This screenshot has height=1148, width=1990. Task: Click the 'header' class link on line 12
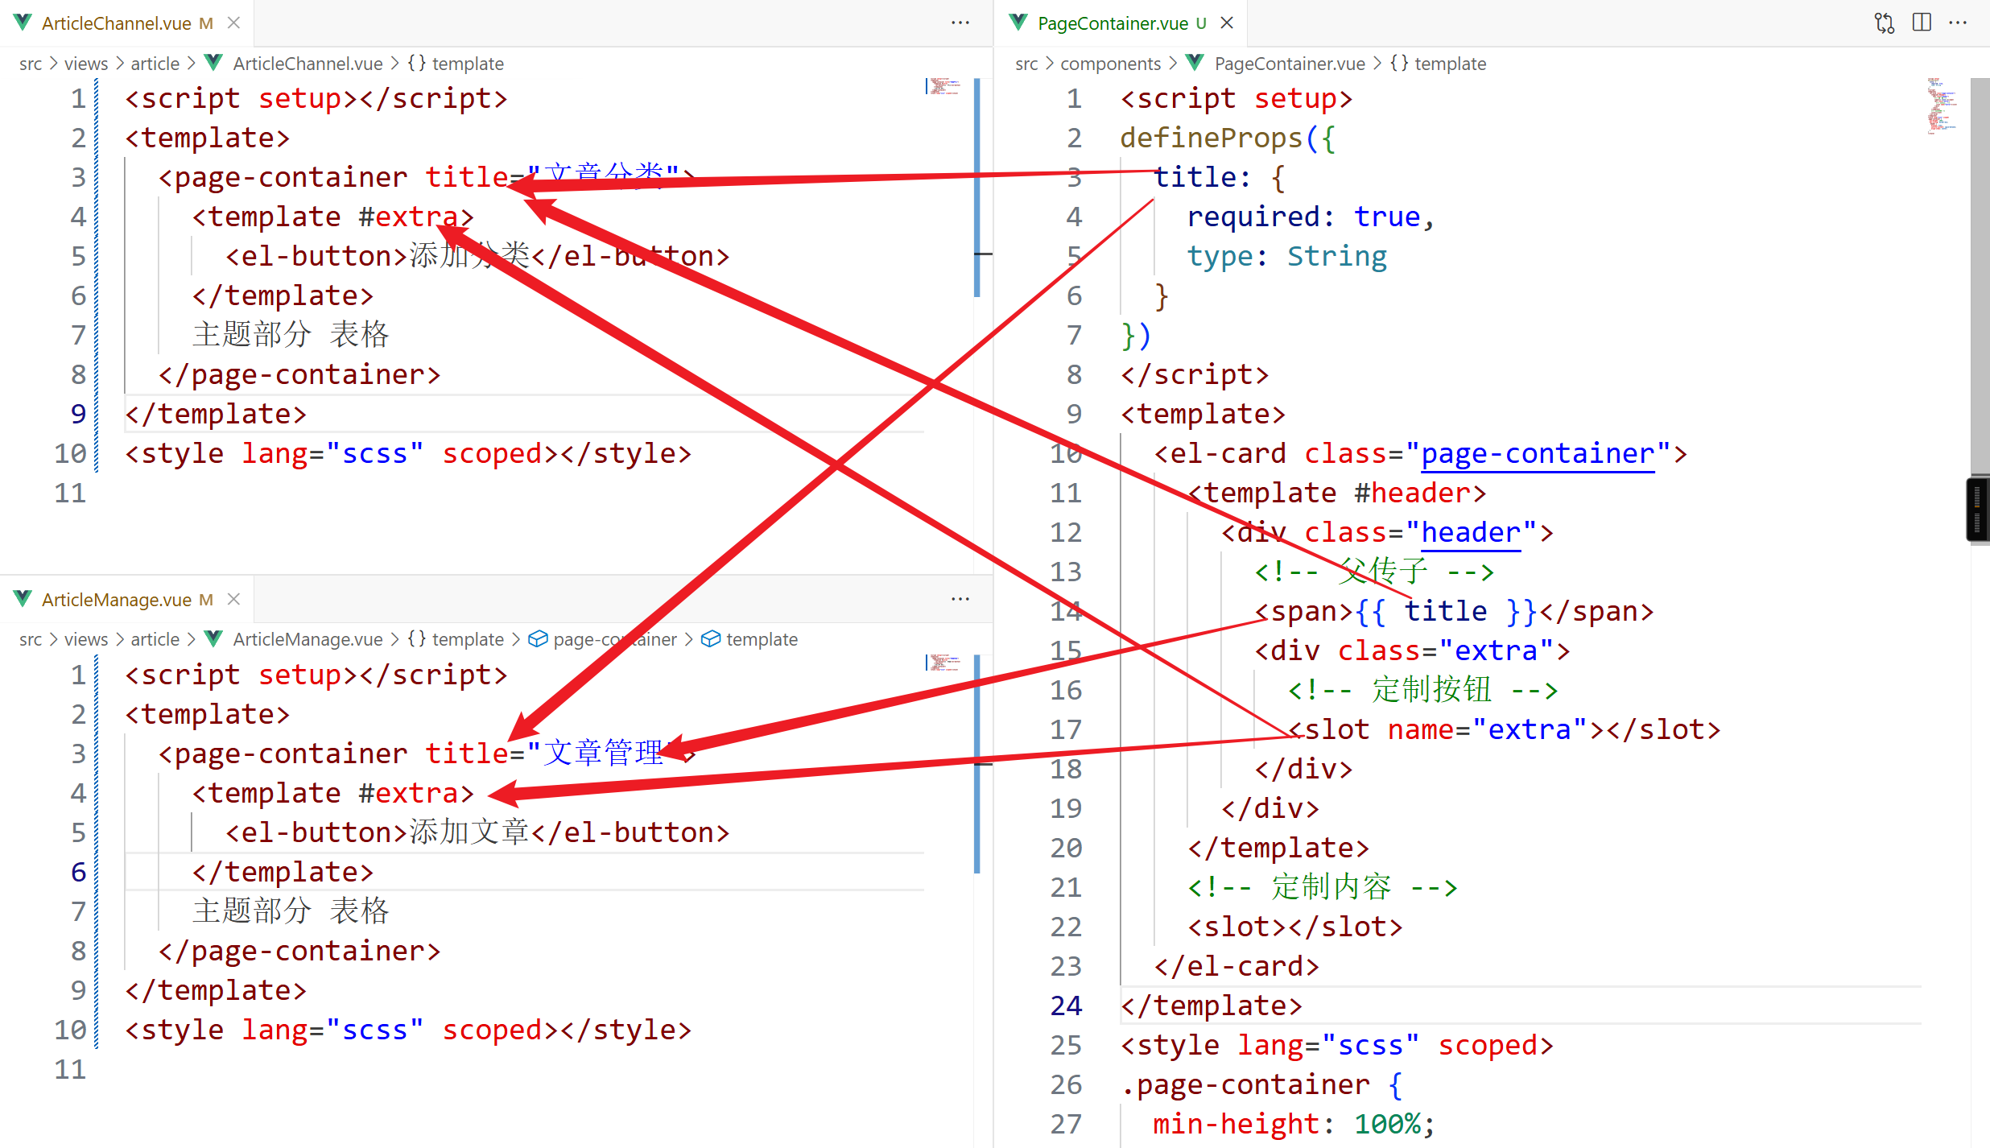pyautogui.click(x=1470, y=533)
